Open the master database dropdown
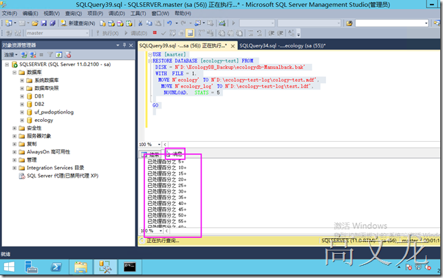Viewport: 443px width, 278px height. click(87, 33)
